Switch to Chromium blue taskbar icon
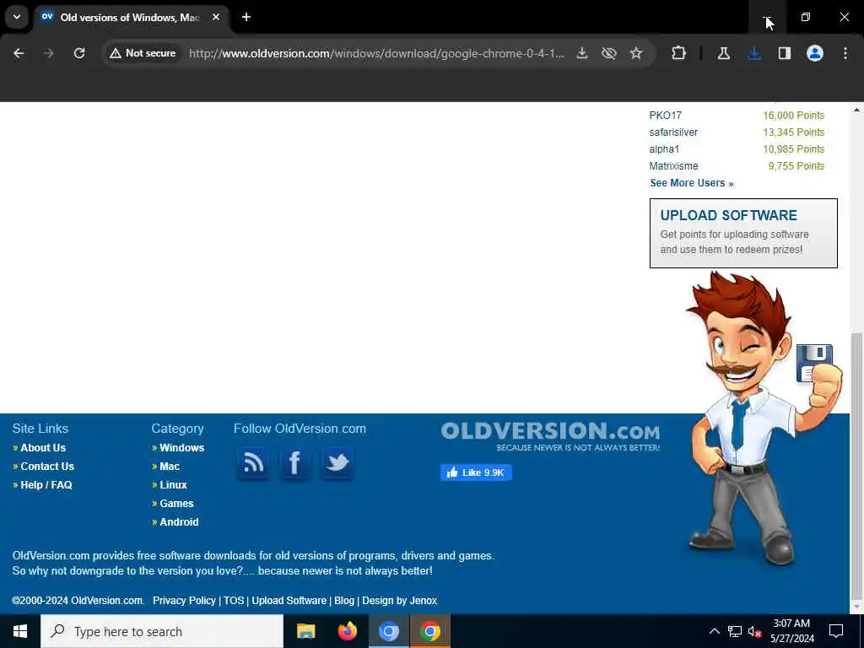This screenshot has height=648, width=864. coord(388,631)
